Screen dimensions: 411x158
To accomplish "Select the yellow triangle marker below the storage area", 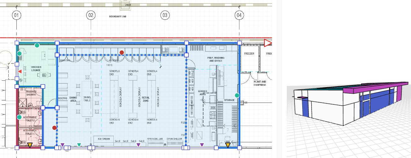I will pos(228,145).
